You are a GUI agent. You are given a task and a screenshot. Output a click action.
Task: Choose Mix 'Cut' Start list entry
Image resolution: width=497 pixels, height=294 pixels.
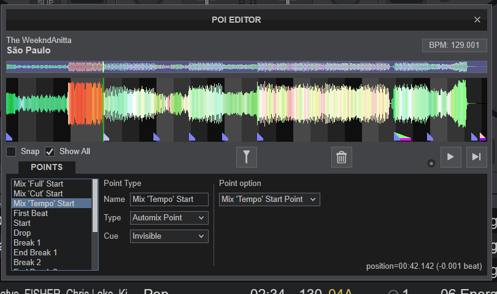pyautogui.click(x=38, y=193)
